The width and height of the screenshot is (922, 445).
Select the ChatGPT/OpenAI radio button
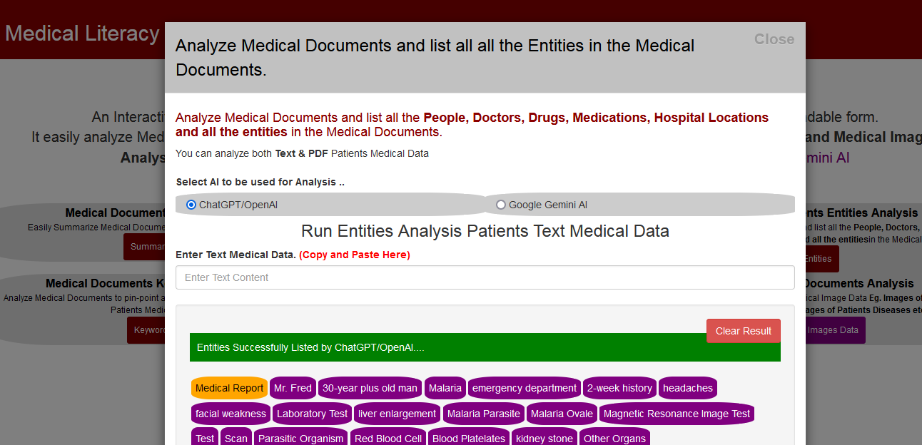click(191, 205)
